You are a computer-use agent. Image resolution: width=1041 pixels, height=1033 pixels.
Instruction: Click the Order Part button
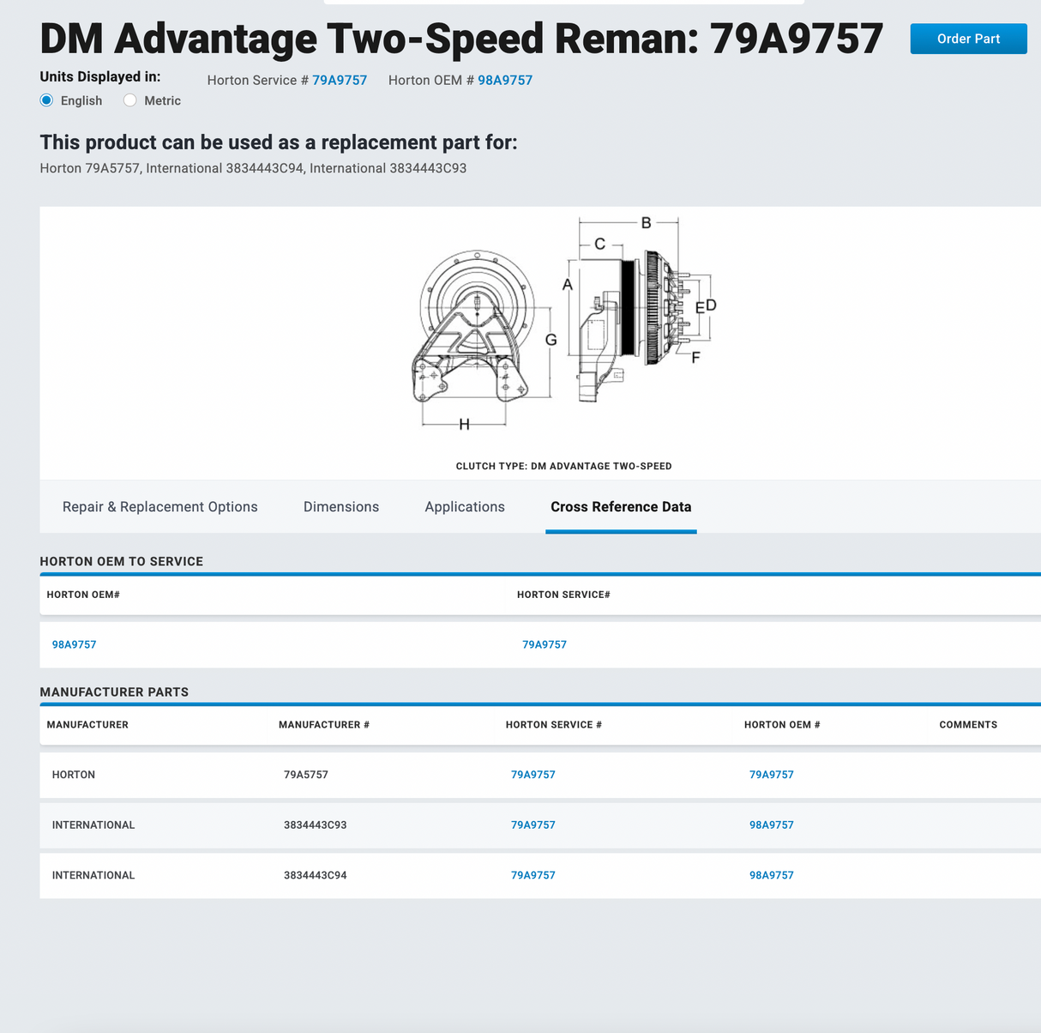click(x=968, y=39)
